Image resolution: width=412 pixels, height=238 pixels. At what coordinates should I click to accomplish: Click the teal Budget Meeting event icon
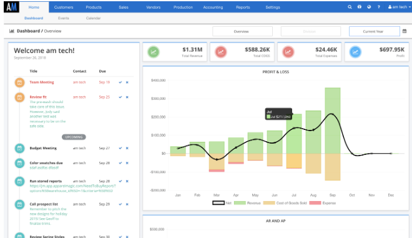tap(19, 148)
